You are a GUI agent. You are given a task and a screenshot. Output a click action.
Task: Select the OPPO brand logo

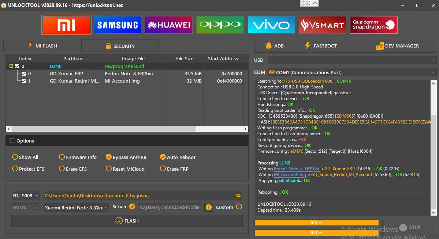pyautogui.click(x=220, y=25)
